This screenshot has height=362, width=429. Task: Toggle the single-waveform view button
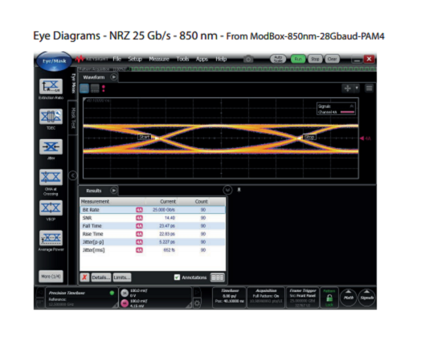pos(84,88)
